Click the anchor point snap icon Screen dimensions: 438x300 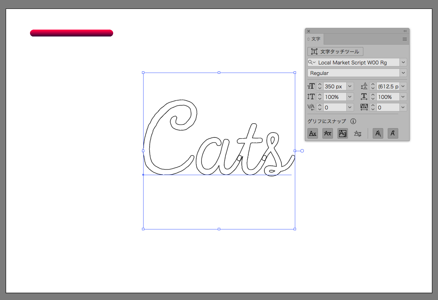(x=393, y=133)
